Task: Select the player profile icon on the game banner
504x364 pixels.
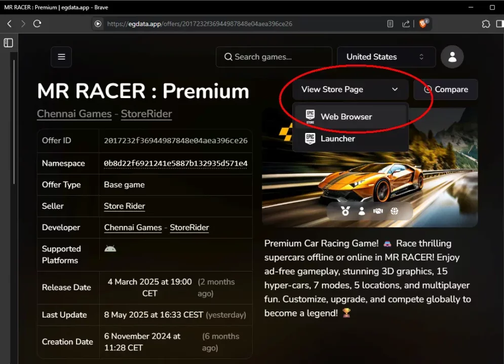Action: [362, 211]
